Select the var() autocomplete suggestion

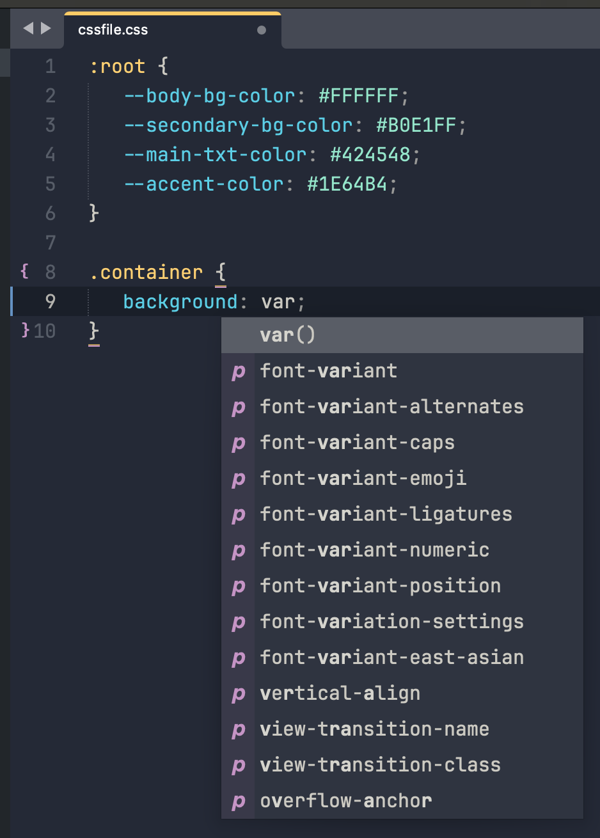[x=402, y=335]
